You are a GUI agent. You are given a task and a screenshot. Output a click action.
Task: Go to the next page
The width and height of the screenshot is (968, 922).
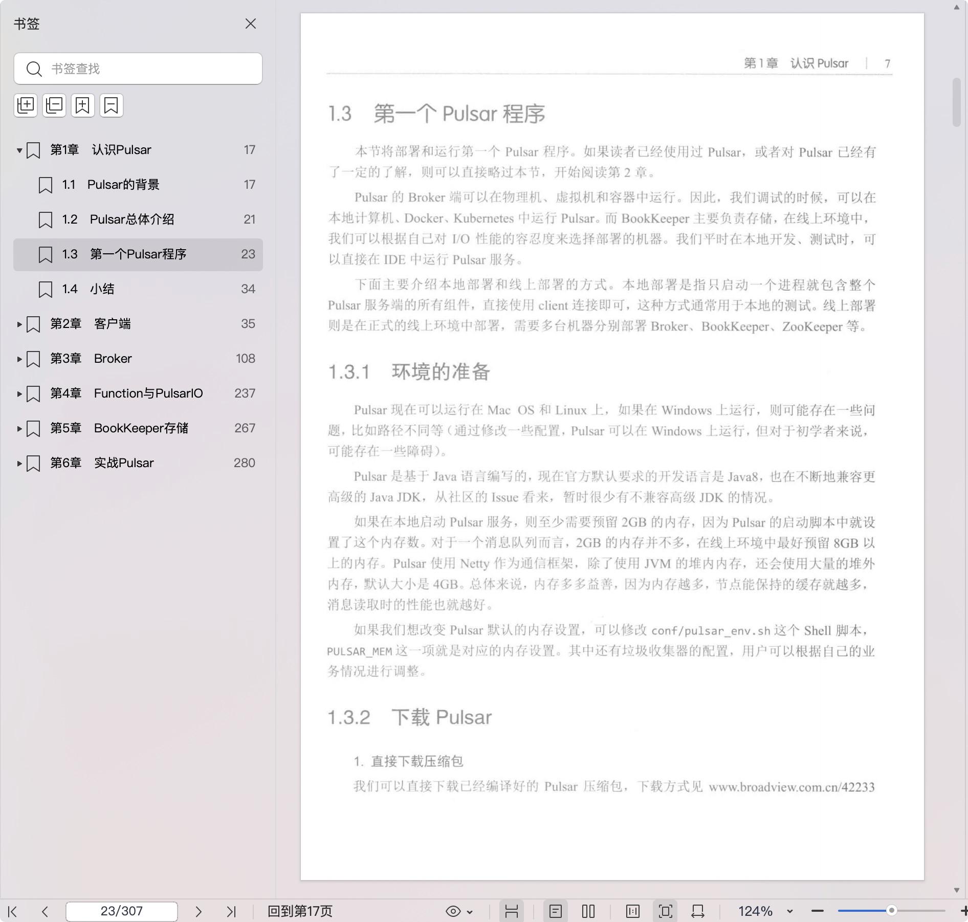199,911
